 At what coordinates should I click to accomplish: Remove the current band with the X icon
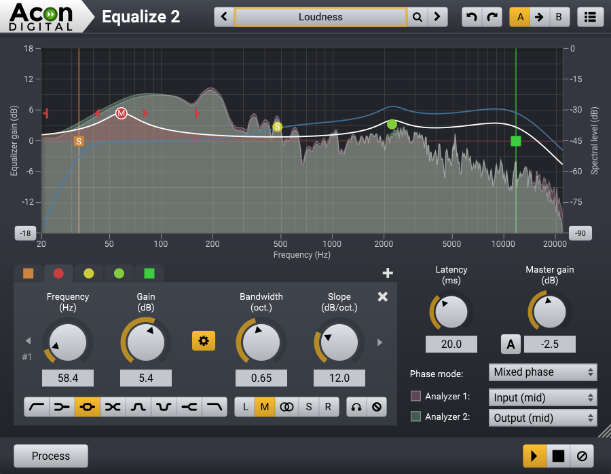(x=383, y=296)
